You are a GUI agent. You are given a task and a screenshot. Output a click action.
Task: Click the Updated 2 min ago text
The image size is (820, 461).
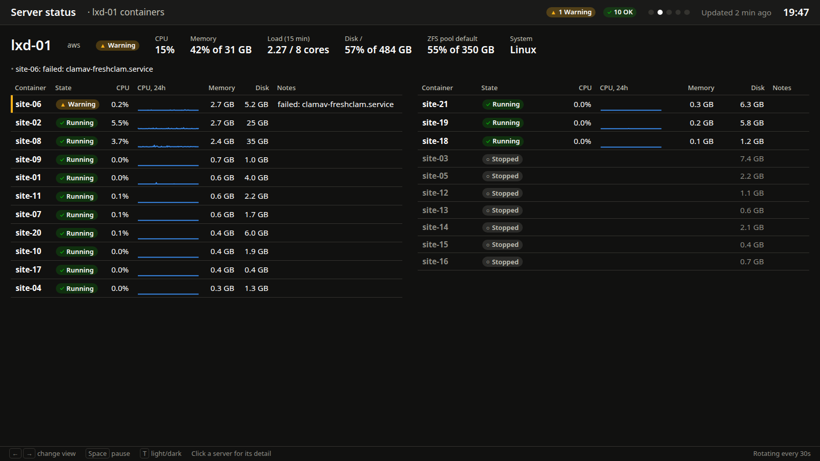[x=736, y=13]
